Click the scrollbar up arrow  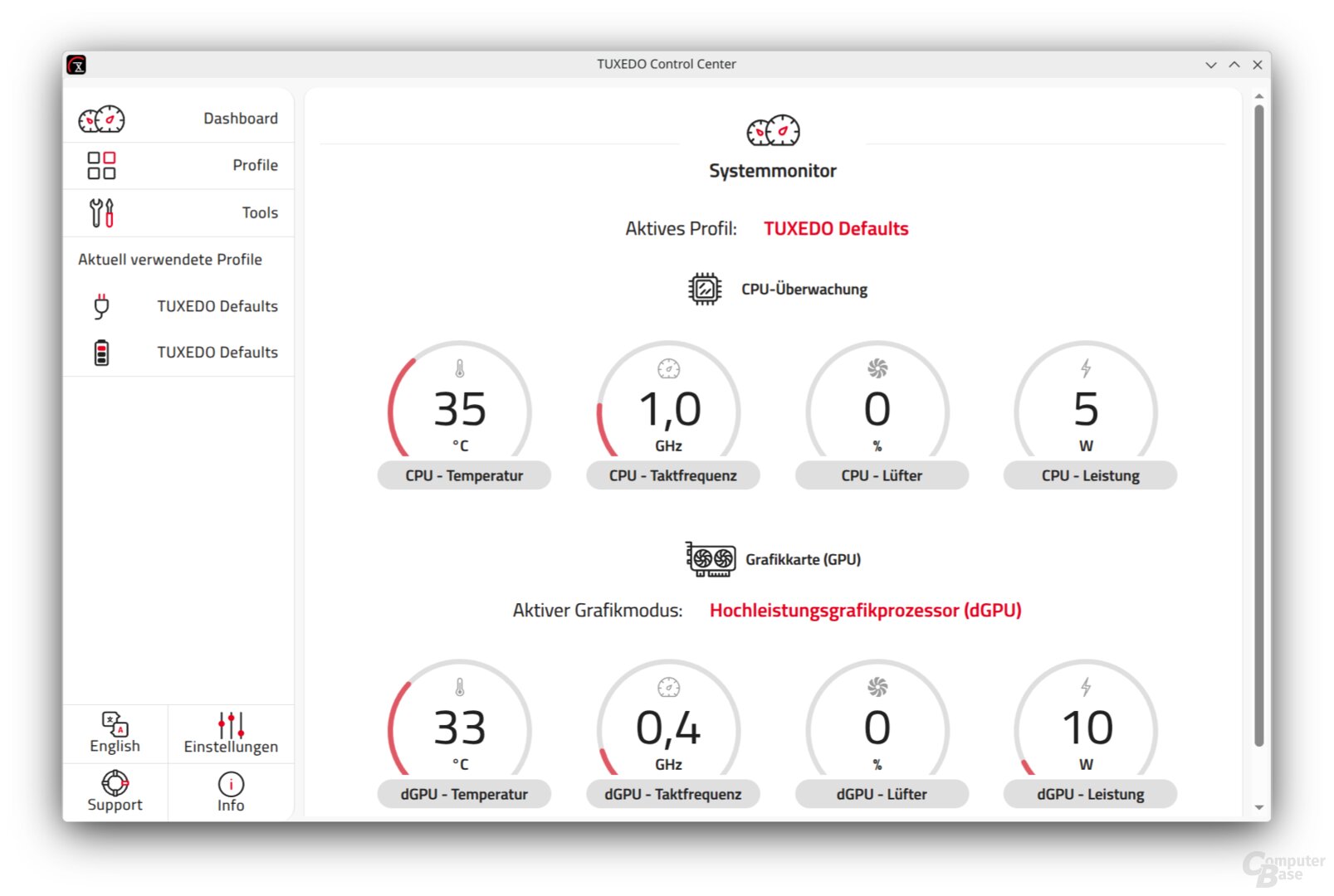[x=1258, y=96]
